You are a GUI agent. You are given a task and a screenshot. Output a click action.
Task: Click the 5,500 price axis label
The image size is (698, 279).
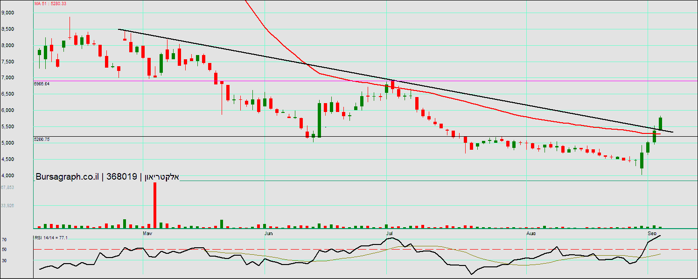coord(8,126)
